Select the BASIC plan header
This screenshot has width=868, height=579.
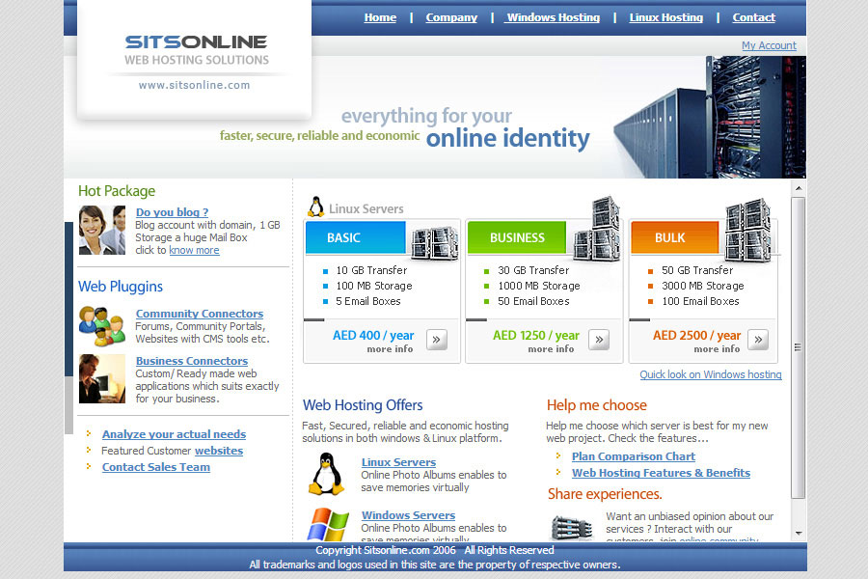(x=355, y=237)
